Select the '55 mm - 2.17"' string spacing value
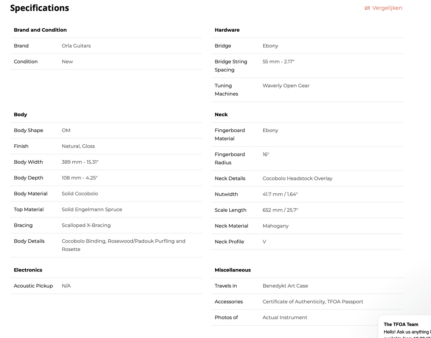431x338 pixels. point(279,62)
